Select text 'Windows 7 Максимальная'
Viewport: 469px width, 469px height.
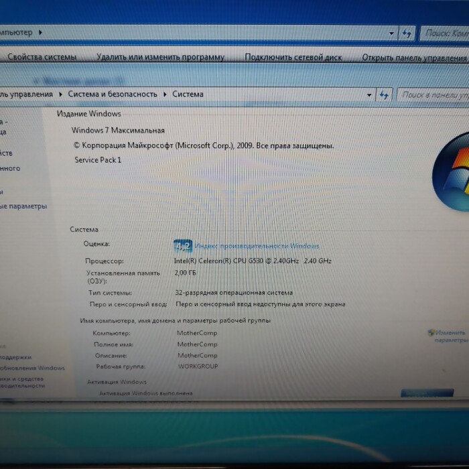point(118,130)
